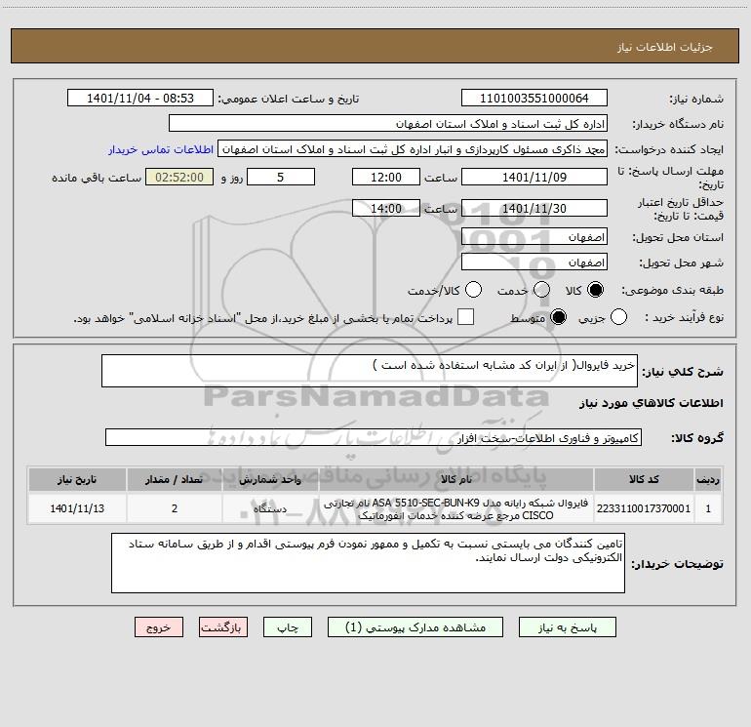Click the delivery city field اصفهان

pyautogui.click(x=534, y=263)
